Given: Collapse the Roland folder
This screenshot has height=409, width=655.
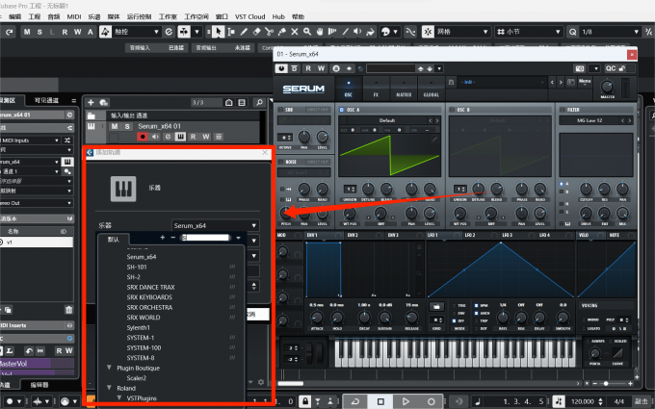Looking at the screenshot, I should [x=109, y=388].
